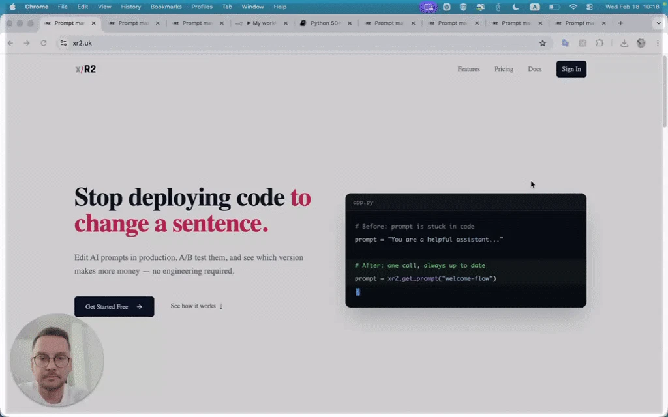
Task: Click the date and time in menu bar
Action: coord(632,7)
